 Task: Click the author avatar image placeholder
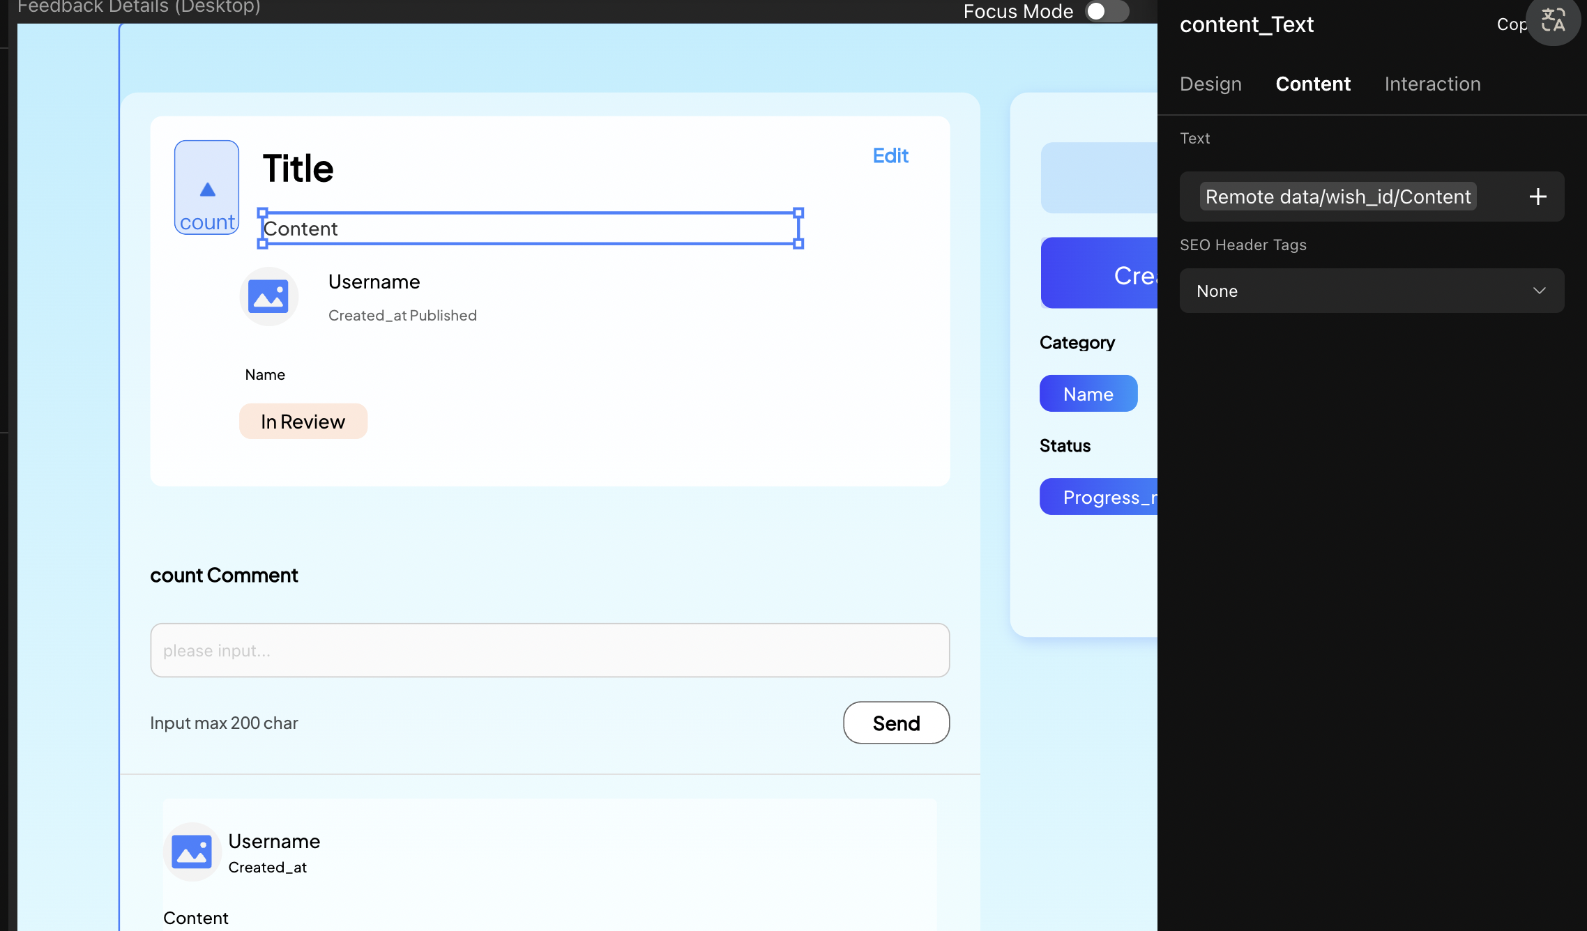269,297
